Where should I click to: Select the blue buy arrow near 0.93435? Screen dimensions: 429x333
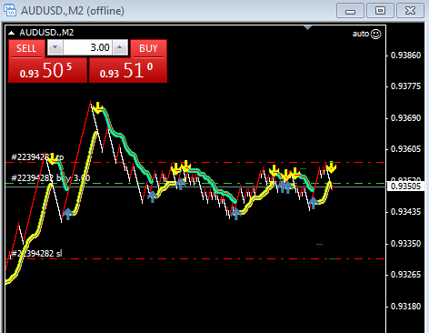68,214
